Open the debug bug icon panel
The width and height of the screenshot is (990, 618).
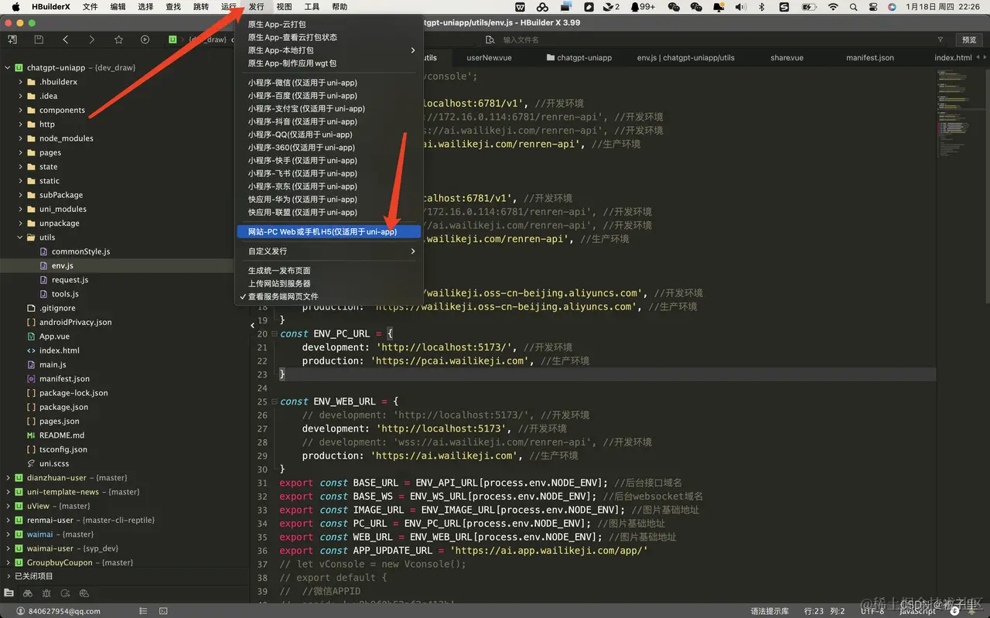[46, 593]
